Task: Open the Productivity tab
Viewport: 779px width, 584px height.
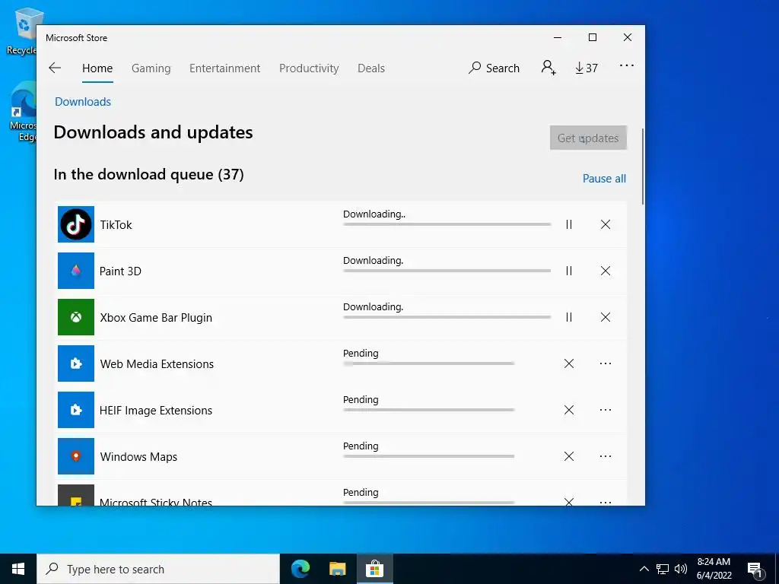Action: pyautogui.click(x=309, y=68)
